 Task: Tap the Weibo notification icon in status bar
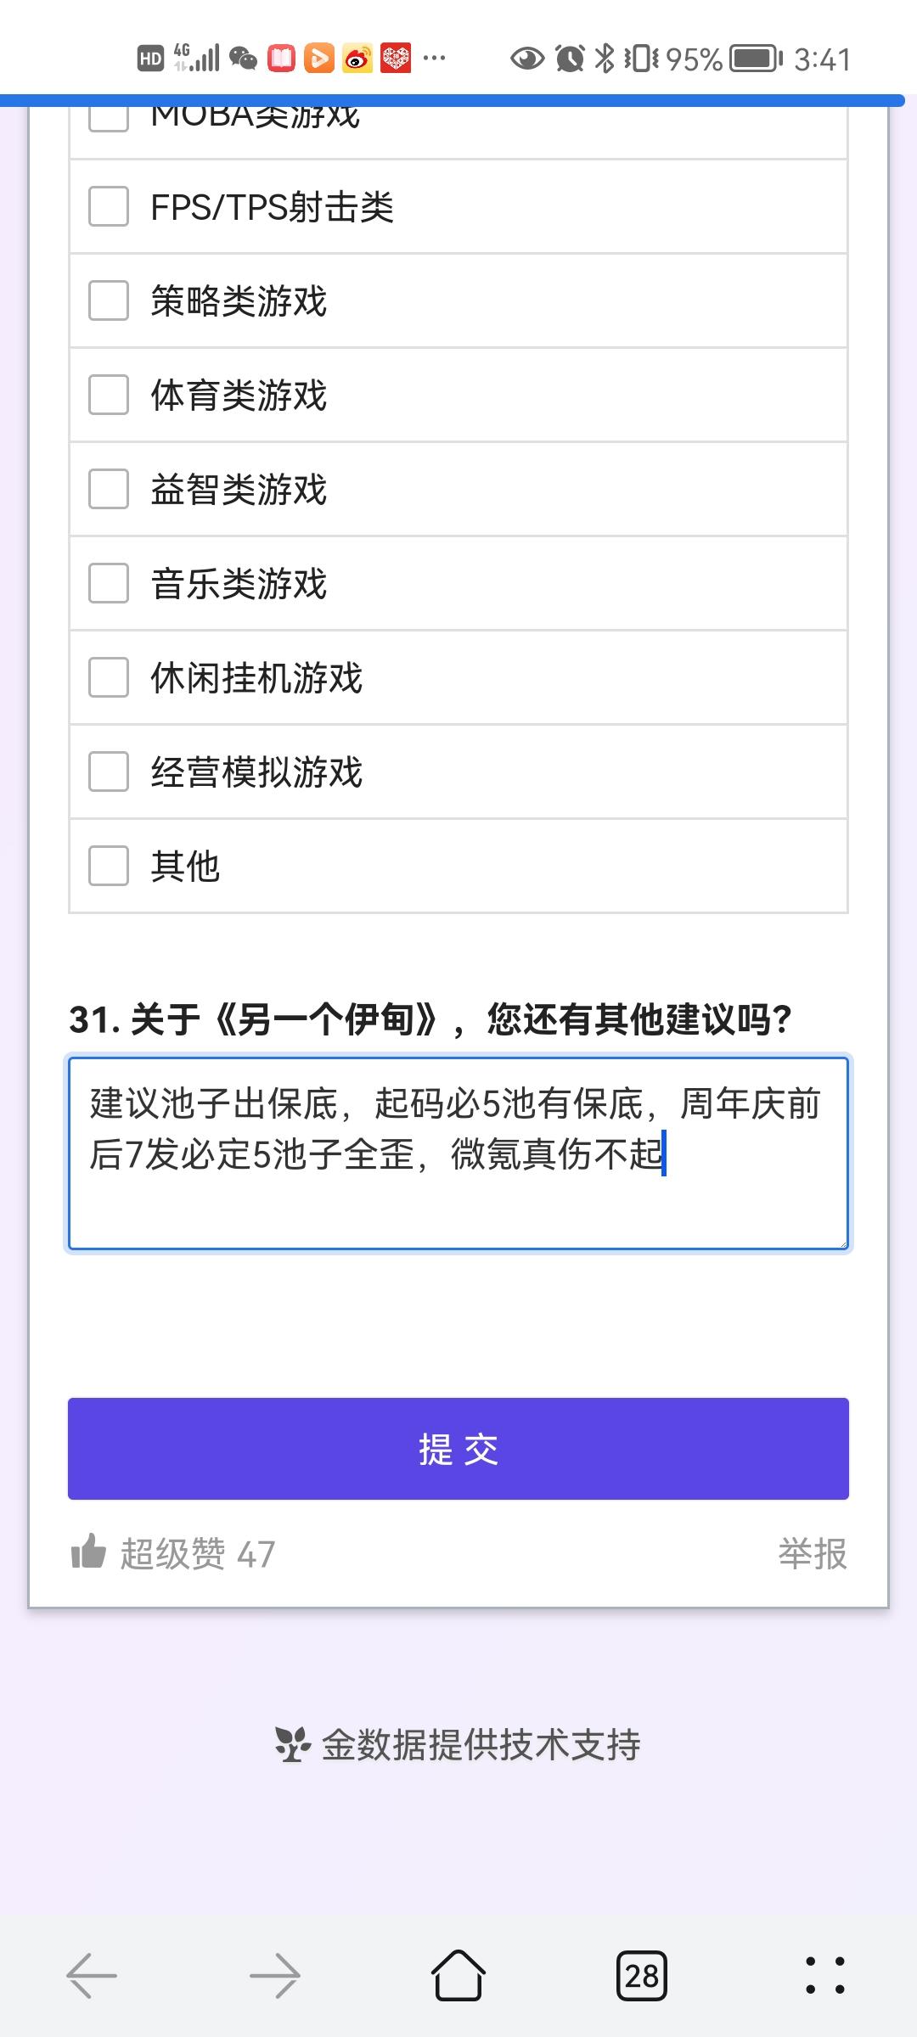pyautogui.click(x=357, y=59)
